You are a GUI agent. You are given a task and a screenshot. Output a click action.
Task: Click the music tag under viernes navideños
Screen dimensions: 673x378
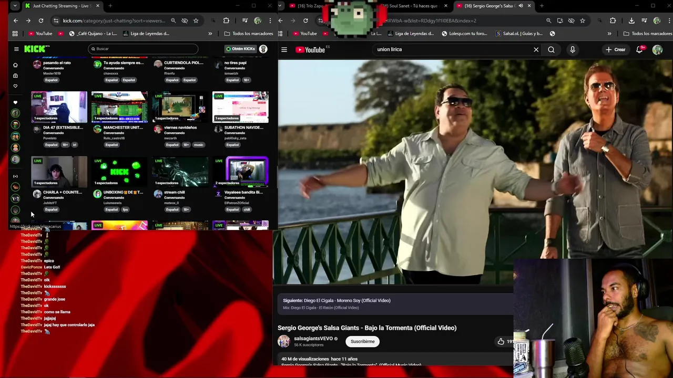click(x=198, y=145)
